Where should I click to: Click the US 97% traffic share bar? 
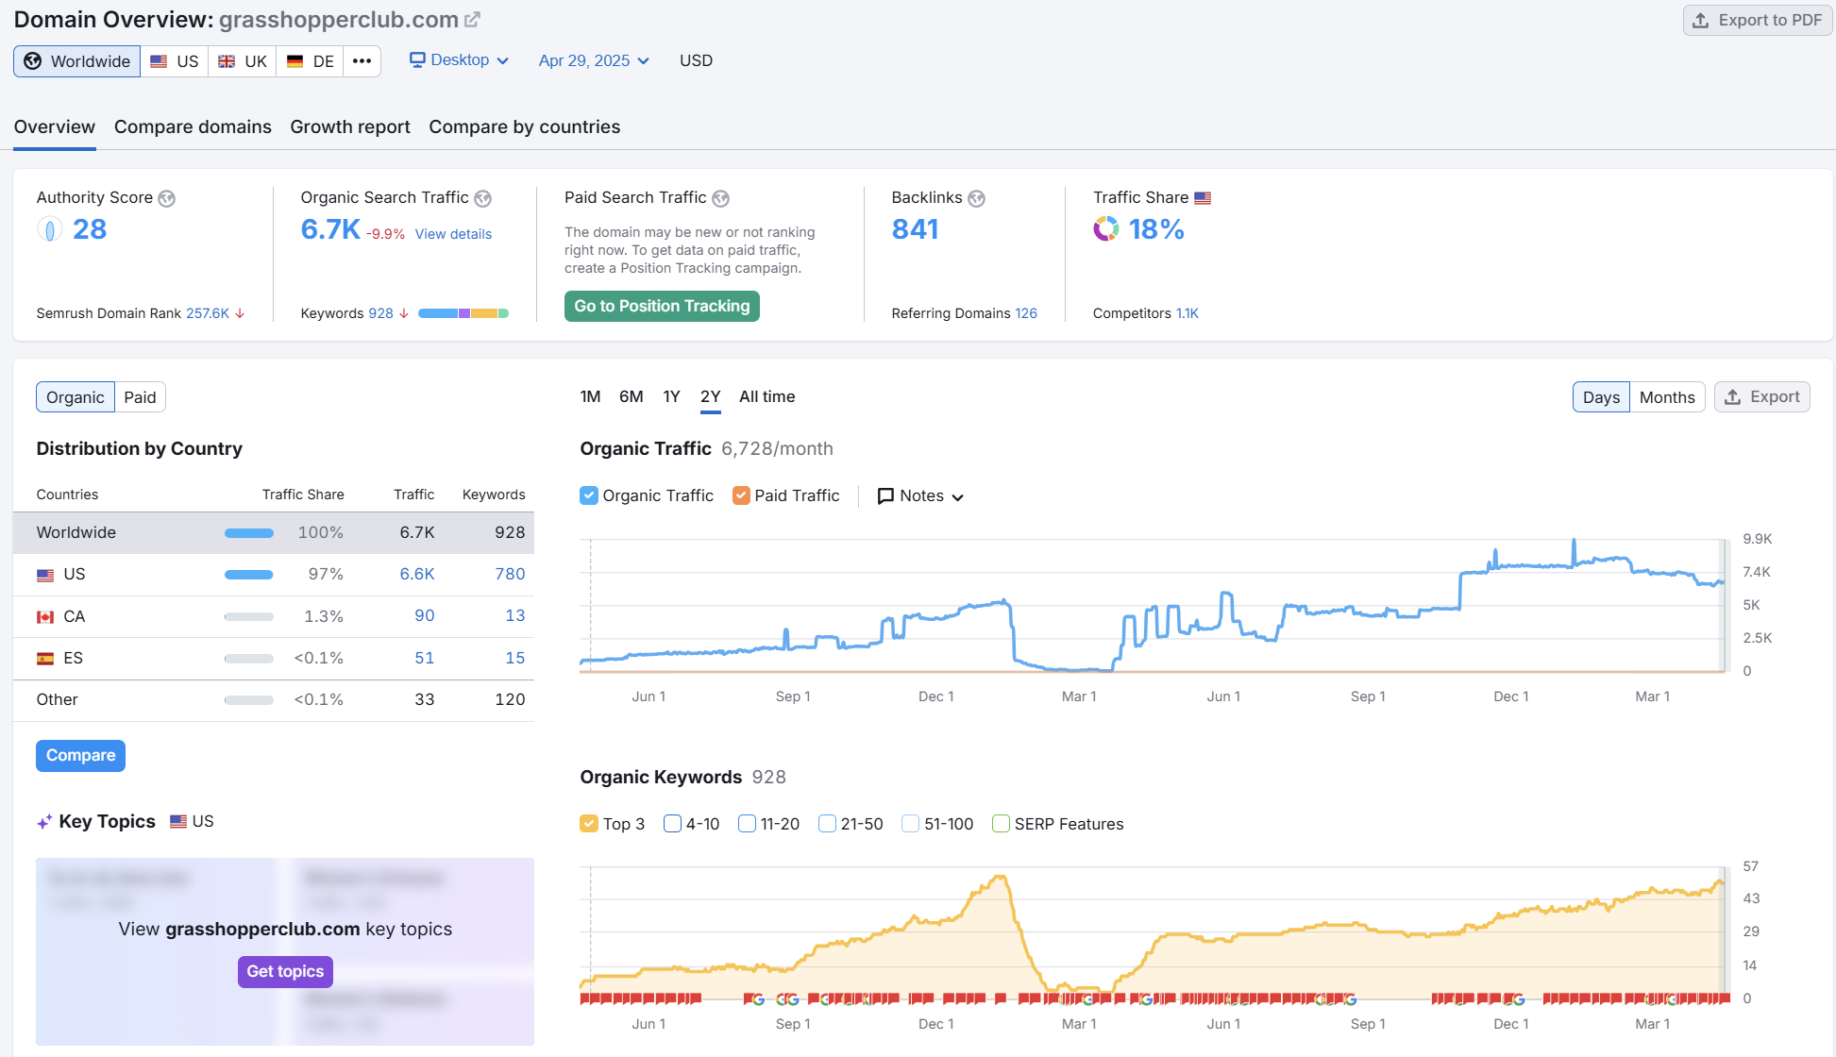[249, 575]
